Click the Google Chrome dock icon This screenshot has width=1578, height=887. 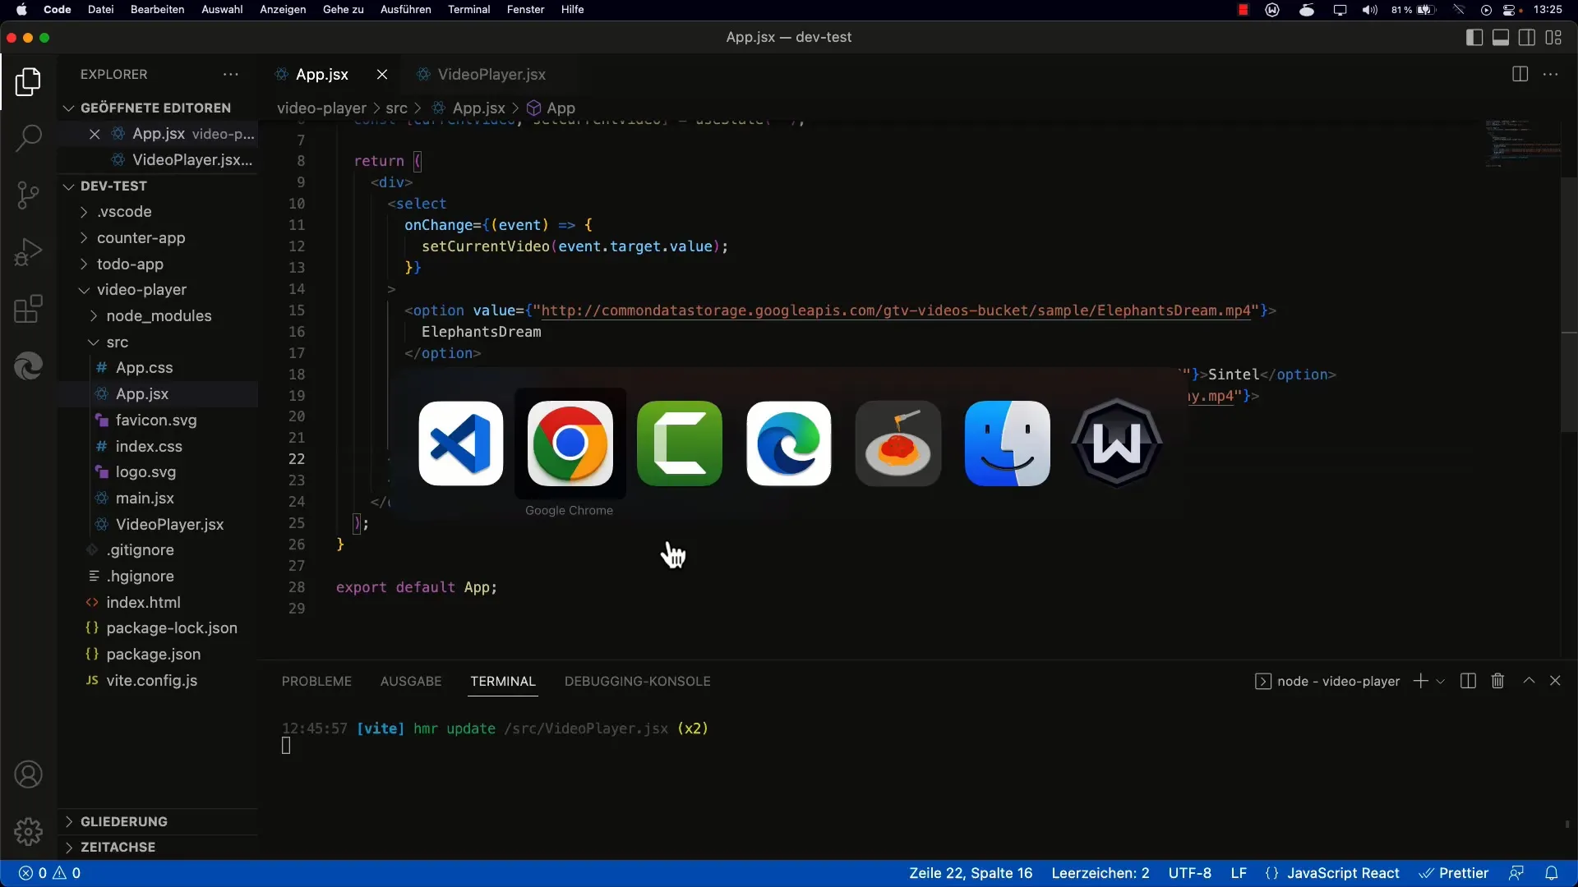point(569,442)
